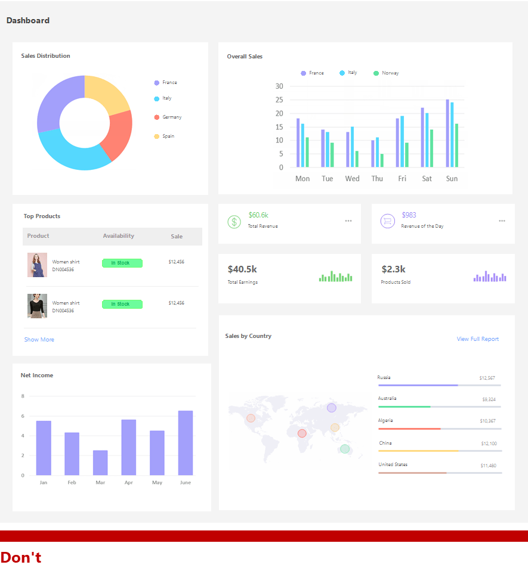The width and height of the screenshot is (528, 568).
Task: Click the China $12,100 amount
Action: [489, 443]
